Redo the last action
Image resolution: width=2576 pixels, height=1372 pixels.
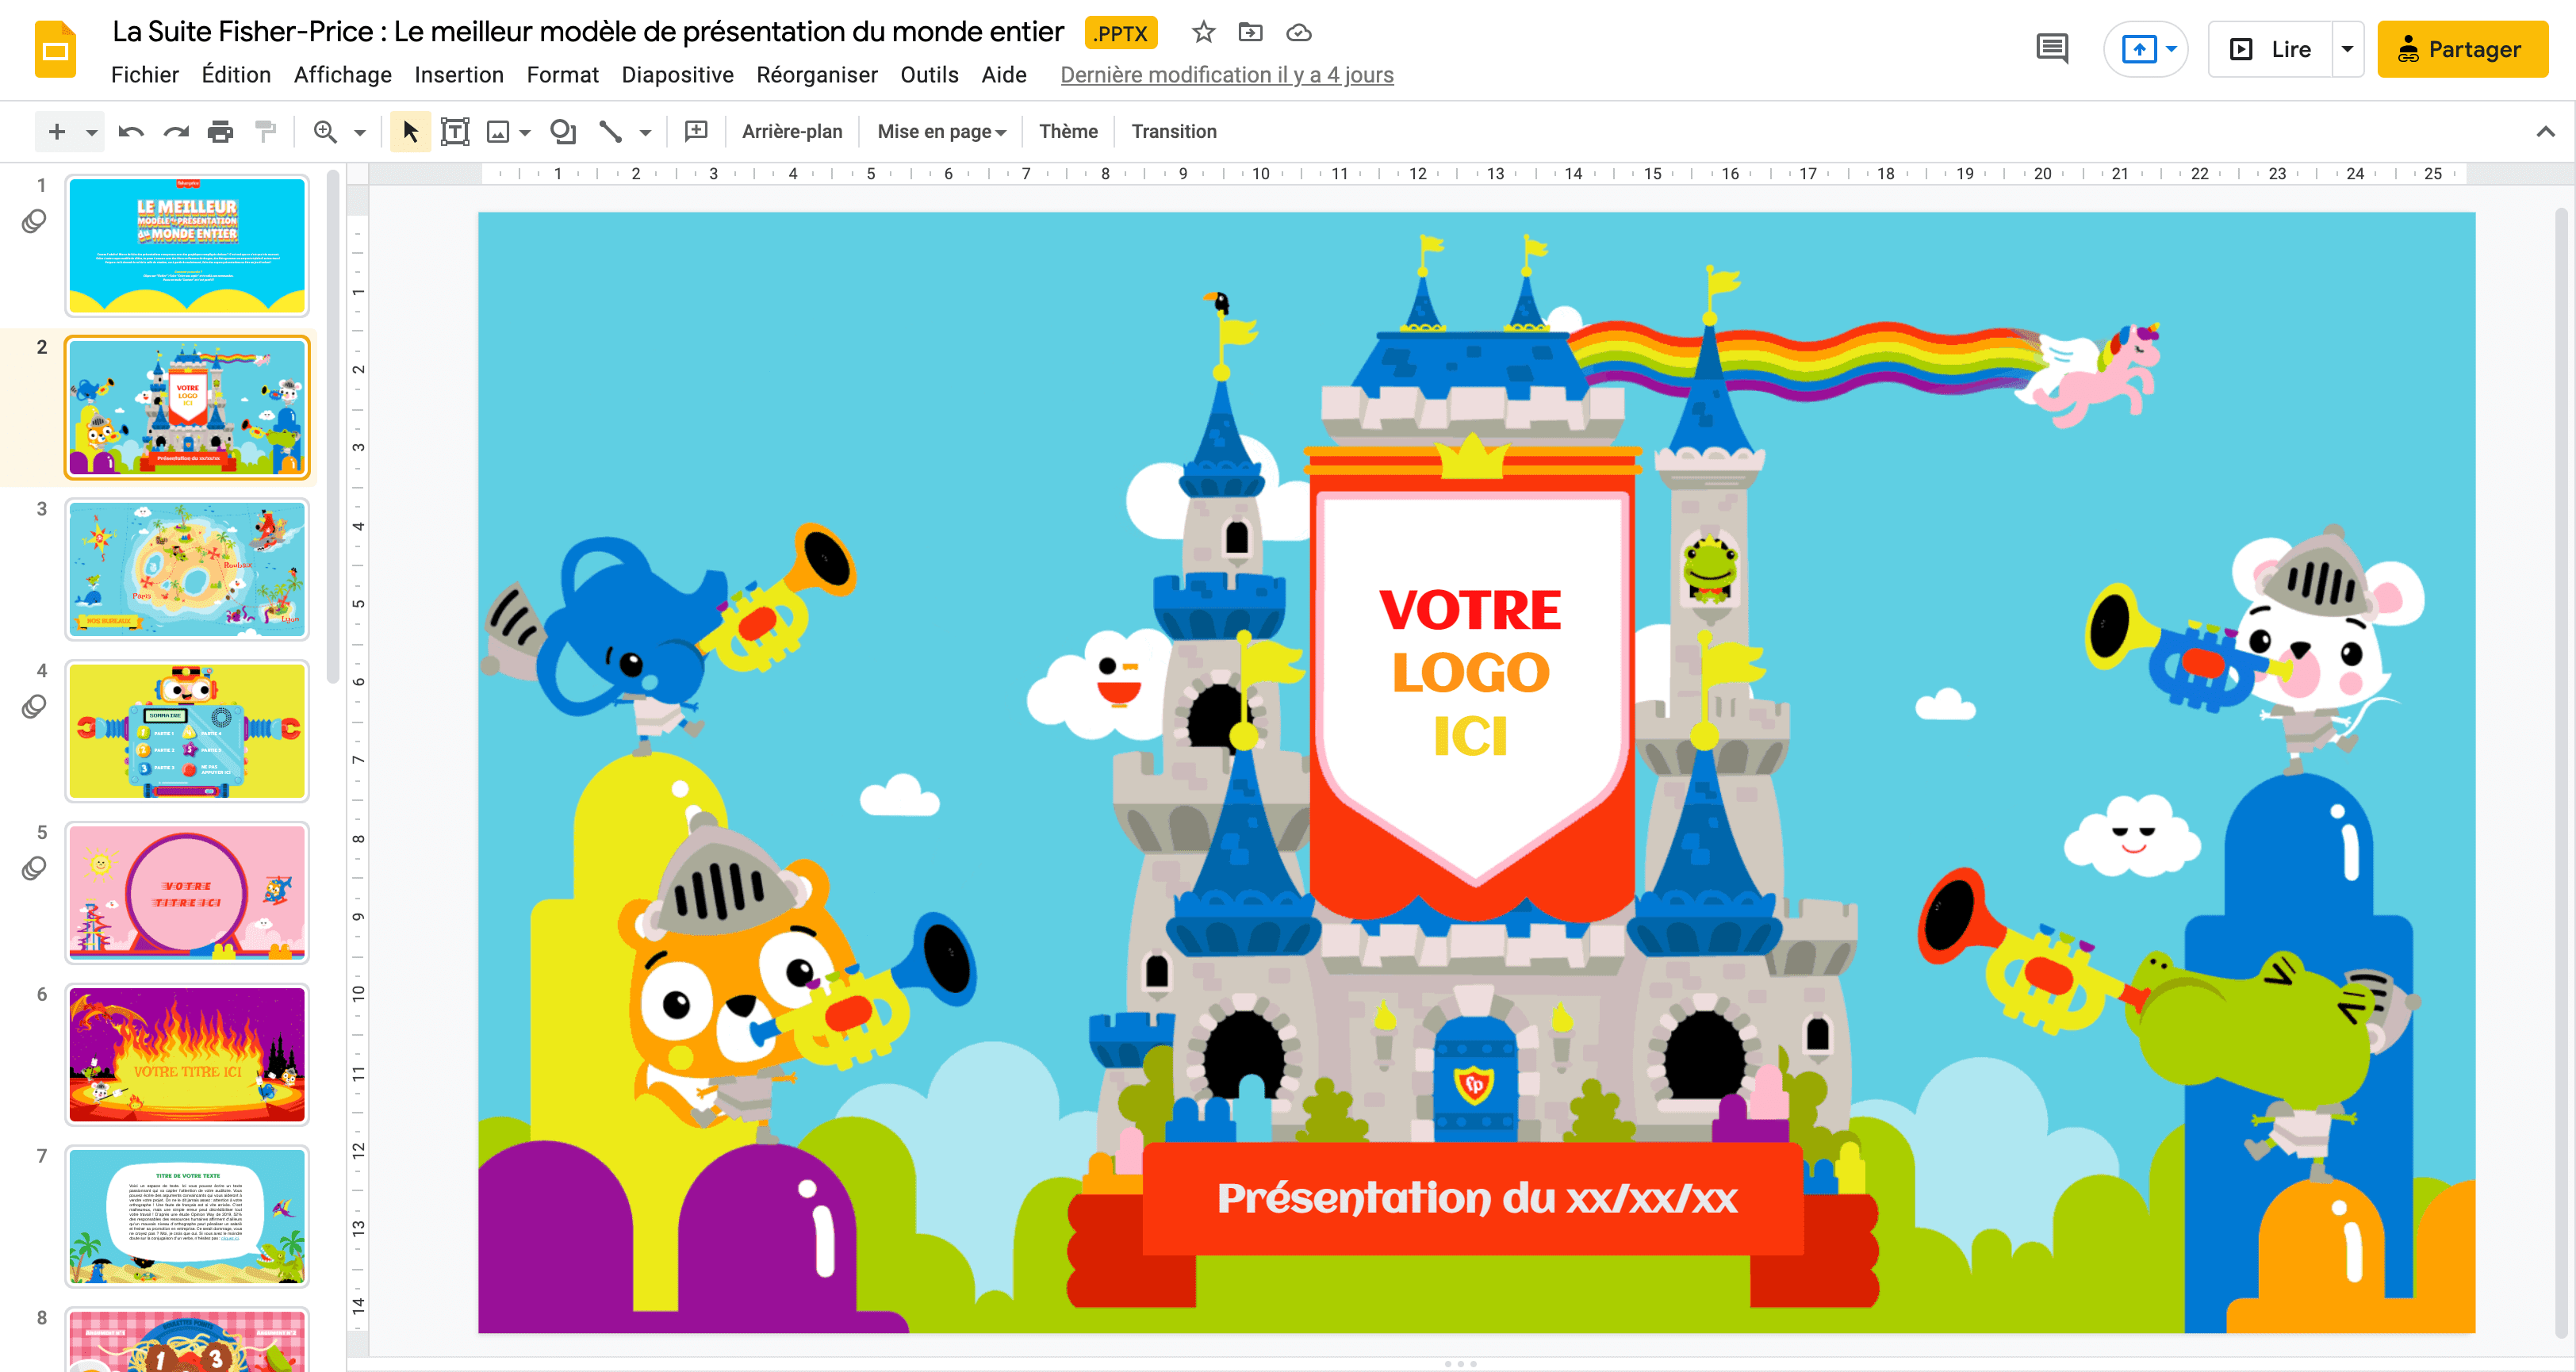[x=176, y=132]
